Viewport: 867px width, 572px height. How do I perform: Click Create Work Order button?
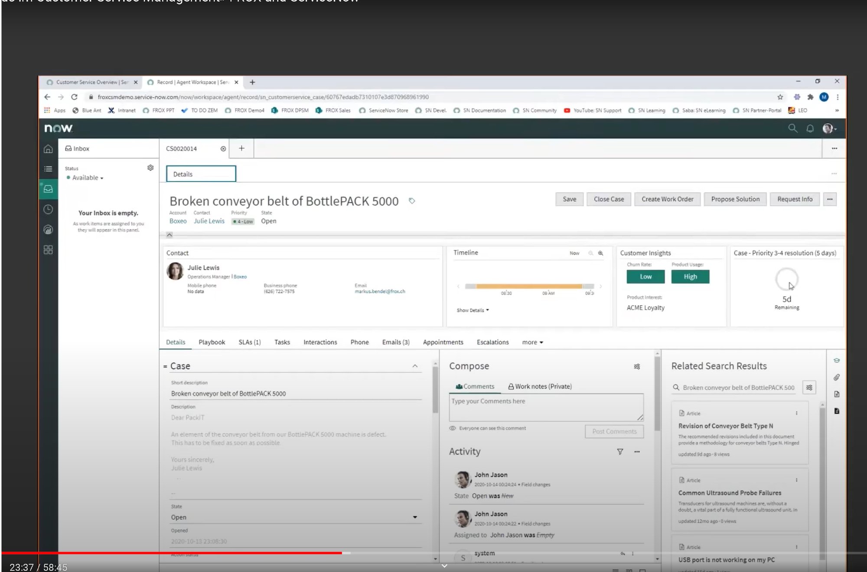[667, 199]
